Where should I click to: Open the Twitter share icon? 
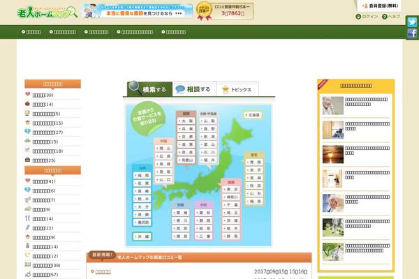[412, 22]
